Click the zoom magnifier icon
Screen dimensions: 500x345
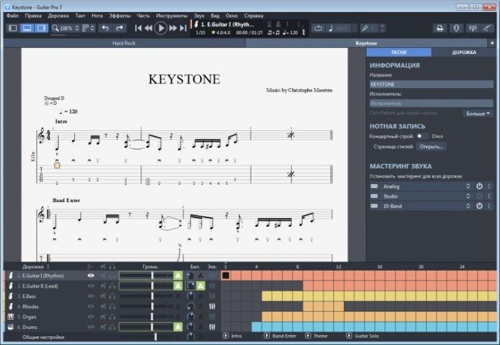click(55, 28)
